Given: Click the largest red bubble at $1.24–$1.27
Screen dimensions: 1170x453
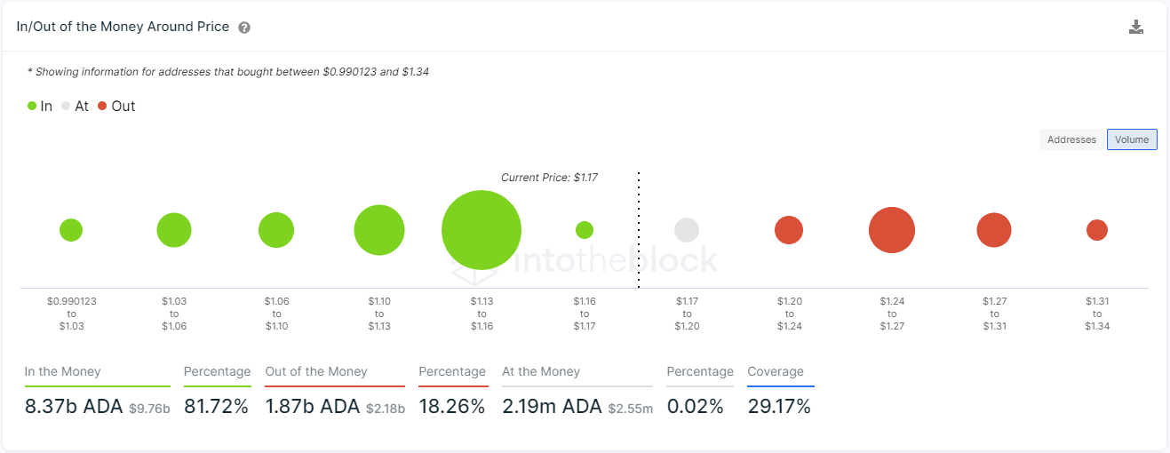Looking at the screenshot, I should (x=892, y=230).
